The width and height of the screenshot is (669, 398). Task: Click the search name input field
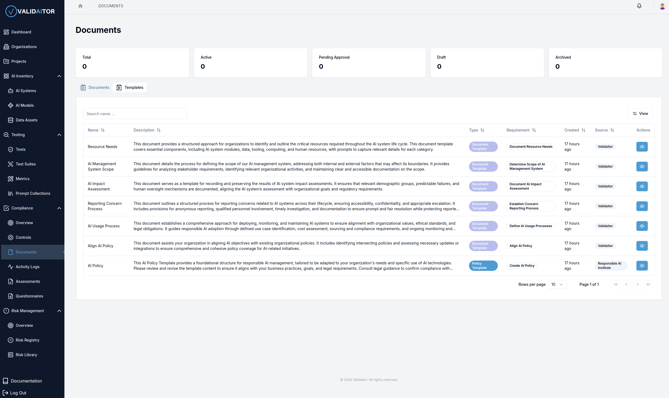135,113
